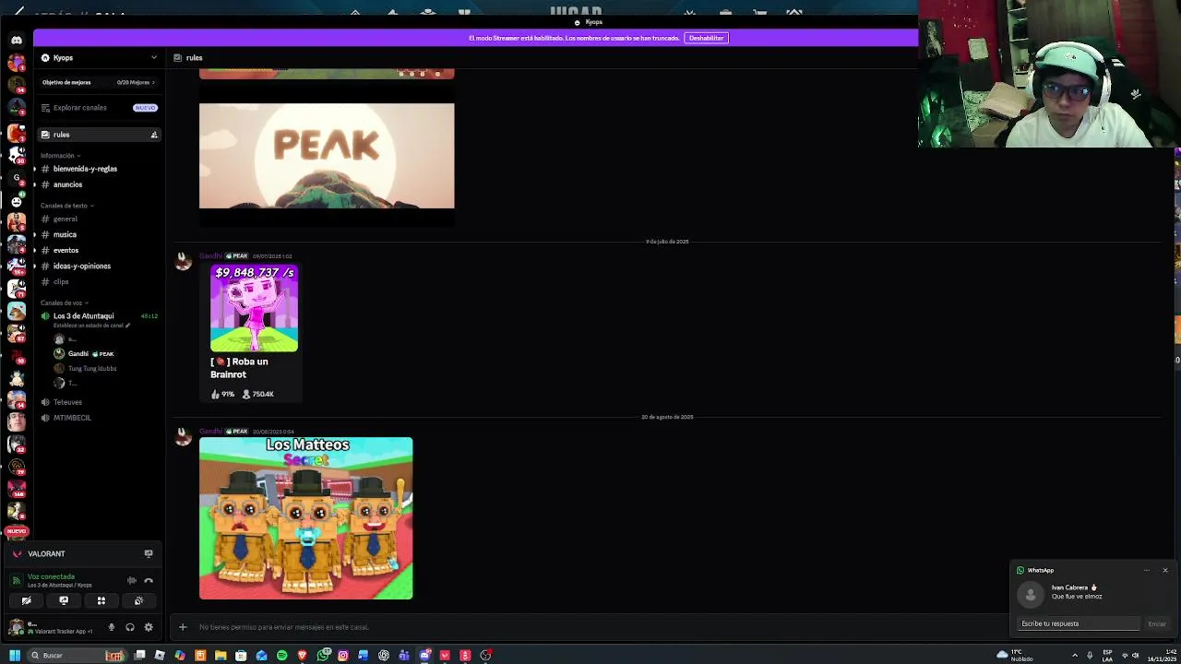Collapse the Canales de texto category
Image resolution: width=1181 pixels, height=664 pixels.
[x=66, y=206]
